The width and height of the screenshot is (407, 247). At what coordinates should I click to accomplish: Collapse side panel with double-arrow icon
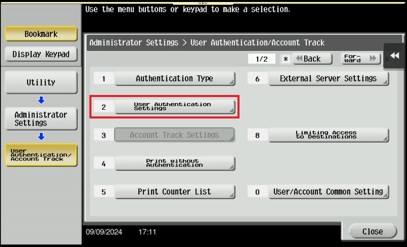click(x=394, y=56)
